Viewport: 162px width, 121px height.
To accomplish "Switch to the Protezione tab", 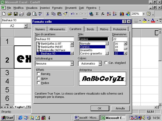I will pyautogui.click(x=119, y=29).
